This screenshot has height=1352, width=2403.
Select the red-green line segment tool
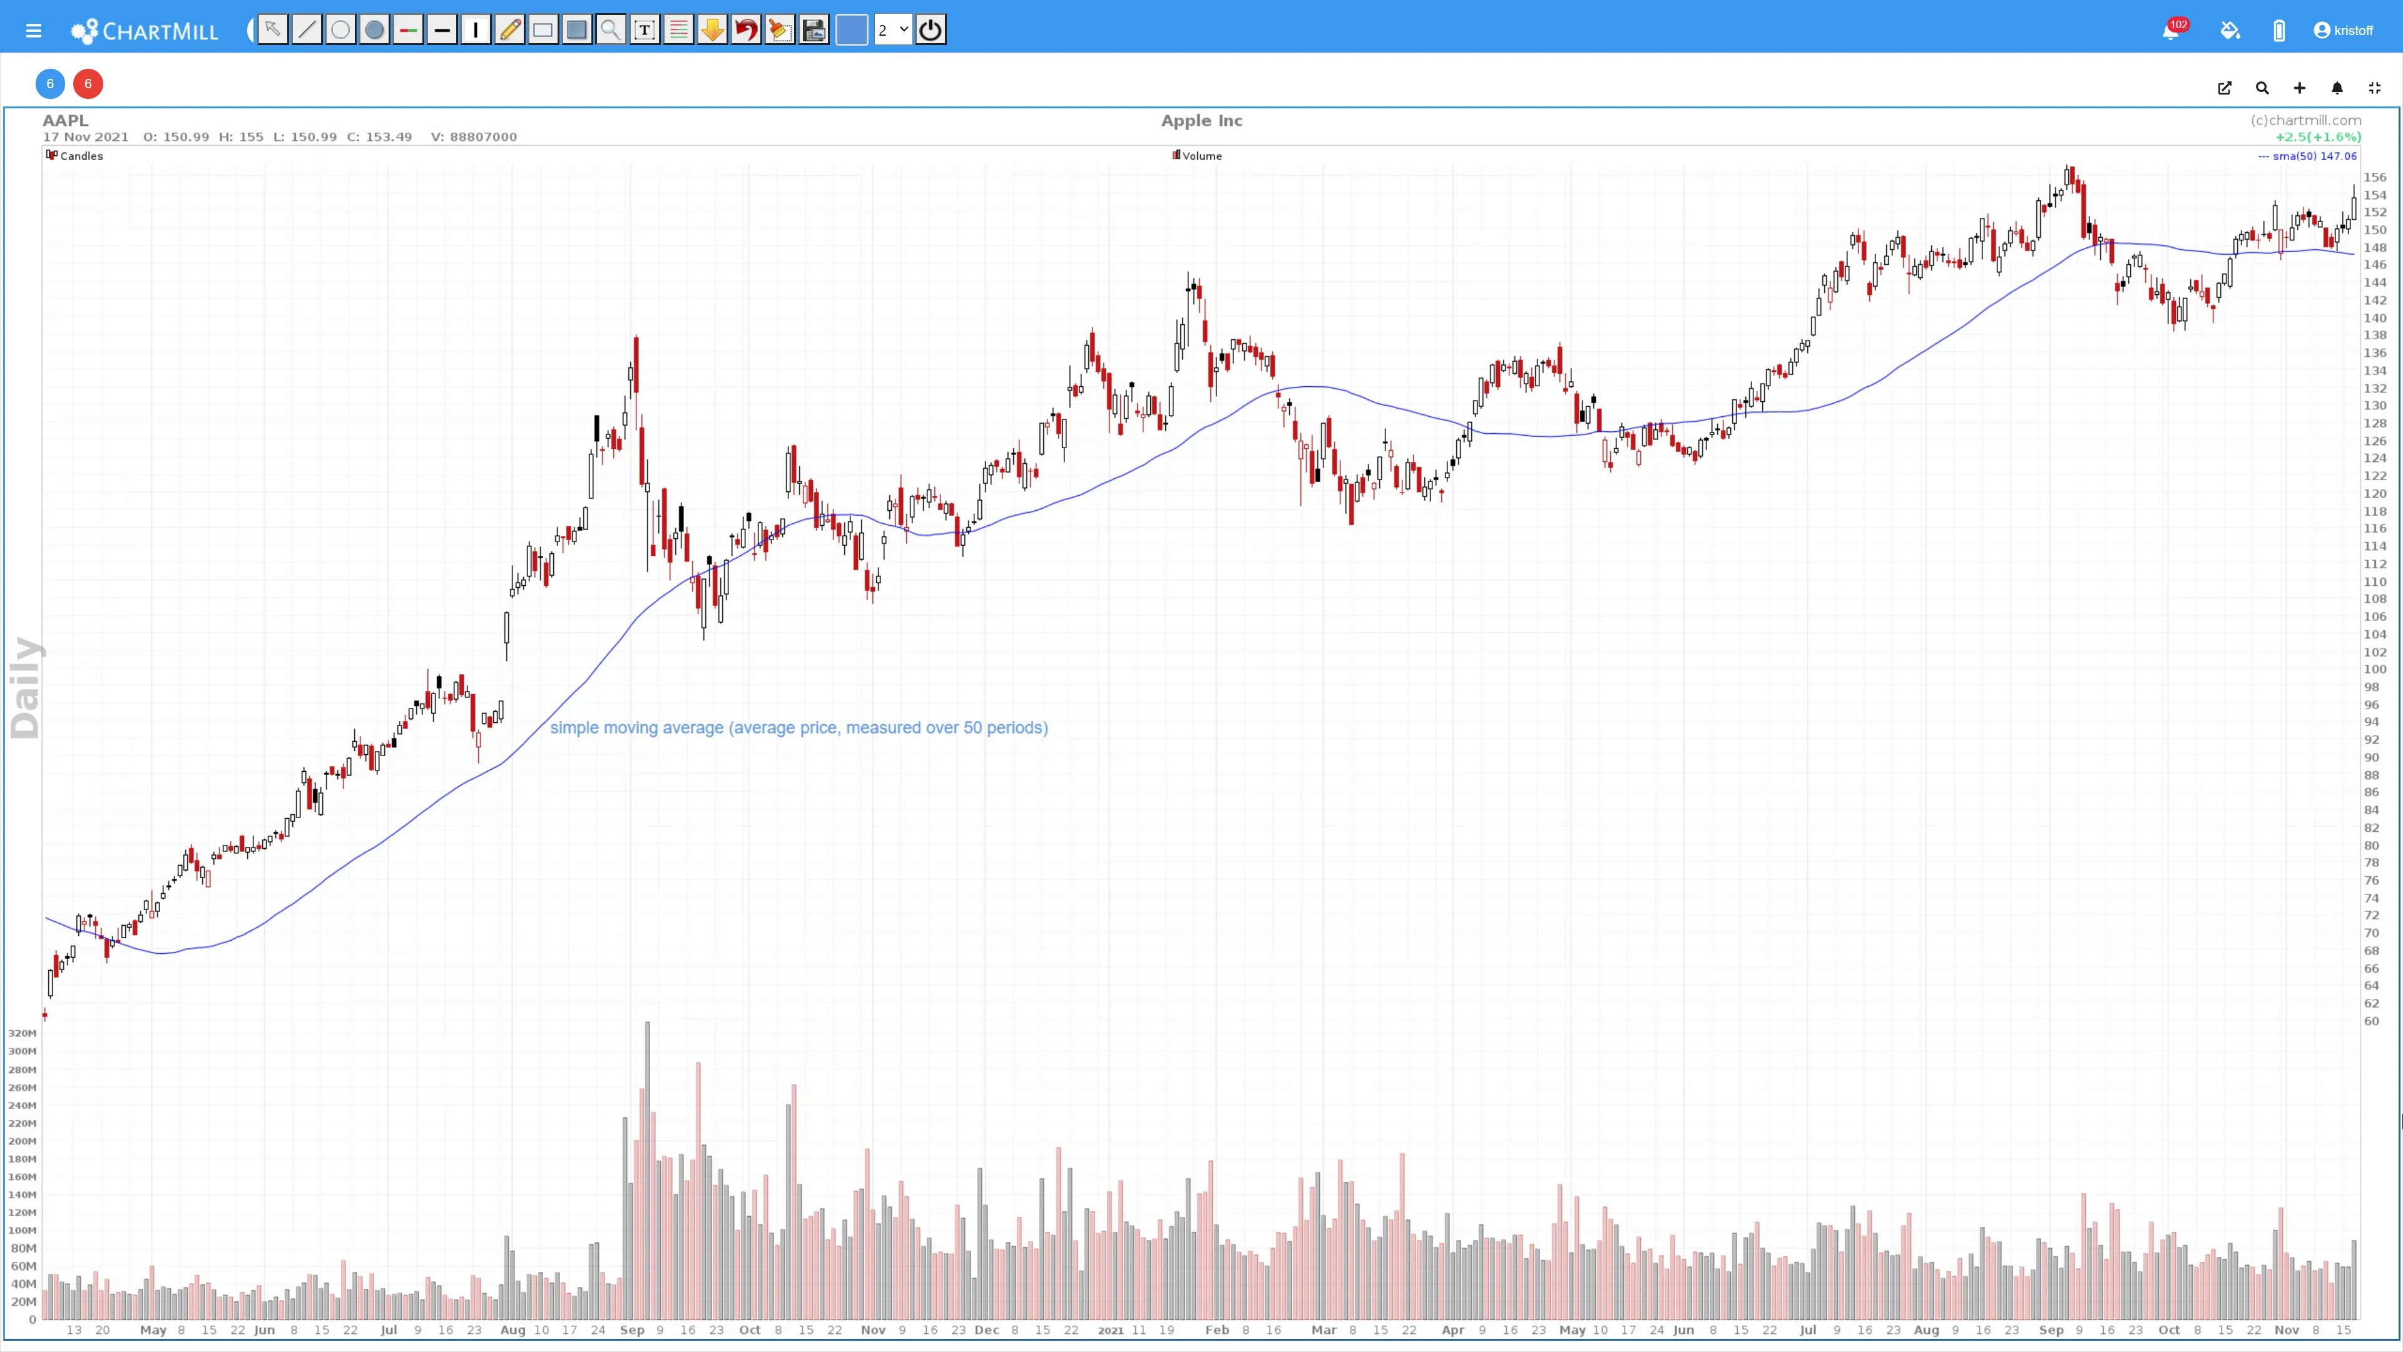coord(407,30)
